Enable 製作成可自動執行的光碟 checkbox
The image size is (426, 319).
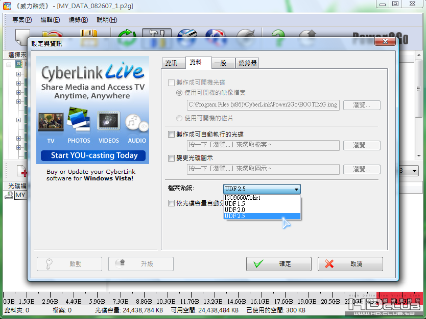pos(171,135)
